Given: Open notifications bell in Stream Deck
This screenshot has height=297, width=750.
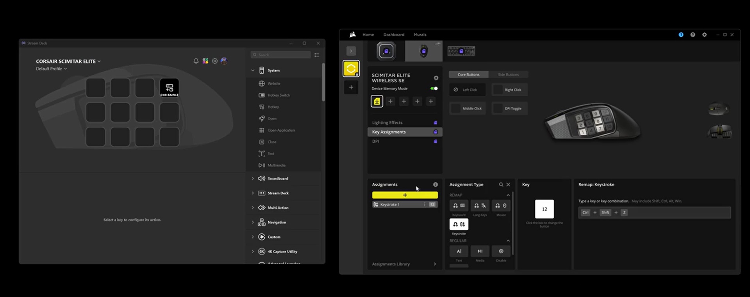Looking at the screenshot, I should (196, 61).
